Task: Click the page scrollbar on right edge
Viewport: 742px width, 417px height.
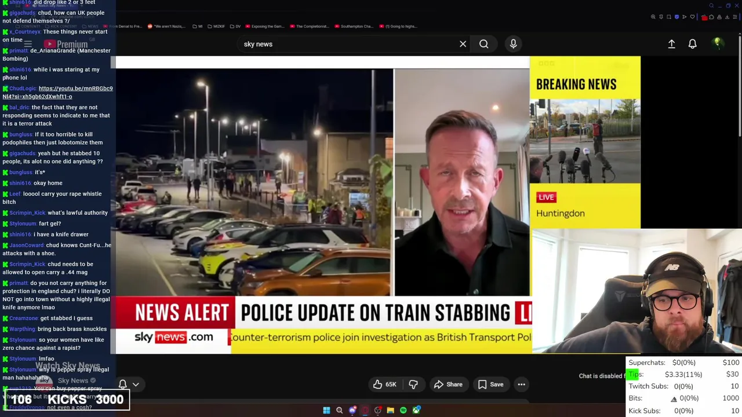Action: click(739, 87)
